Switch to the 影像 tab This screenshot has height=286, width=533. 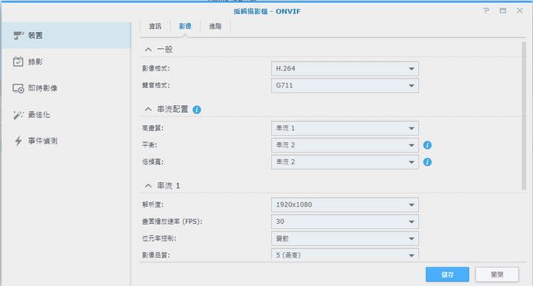(185, 26)
